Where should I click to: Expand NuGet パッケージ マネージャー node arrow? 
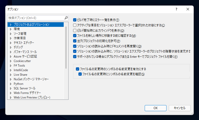point(11,79)
